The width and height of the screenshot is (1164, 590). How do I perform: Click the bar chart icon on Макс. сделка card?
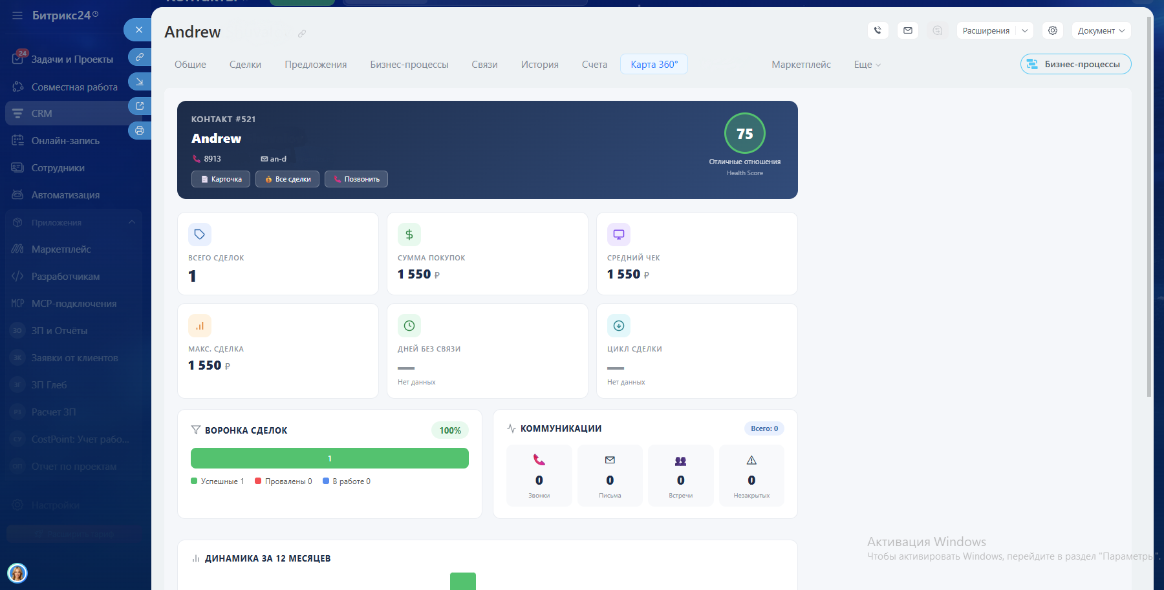(200, 326)
